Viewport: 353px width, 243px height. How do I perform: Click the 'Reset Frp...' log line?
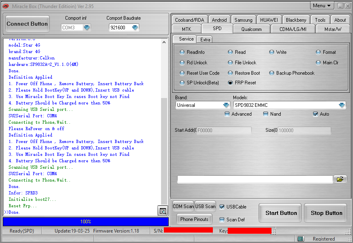[x=22, y=206]
